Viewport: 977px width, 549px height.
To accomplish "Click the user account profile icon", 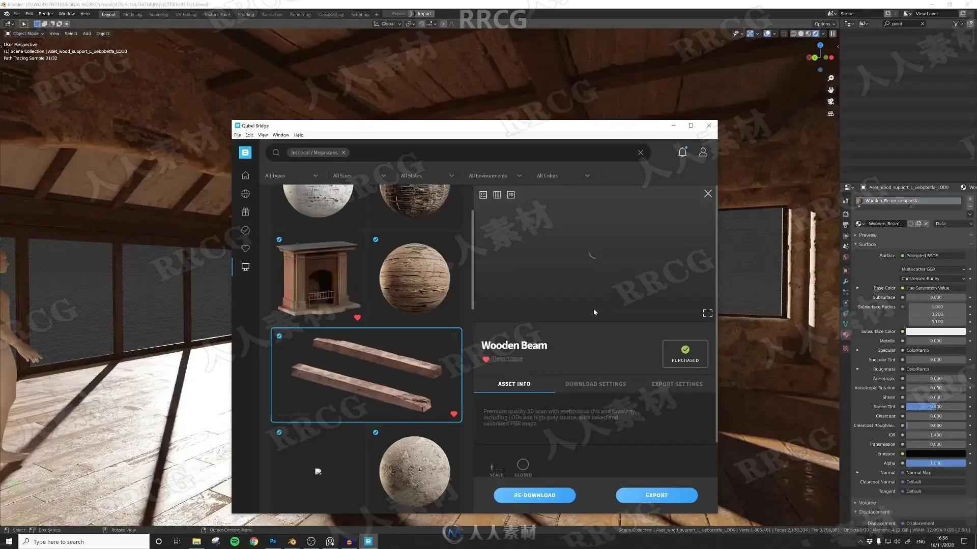I will pos(703,152).
